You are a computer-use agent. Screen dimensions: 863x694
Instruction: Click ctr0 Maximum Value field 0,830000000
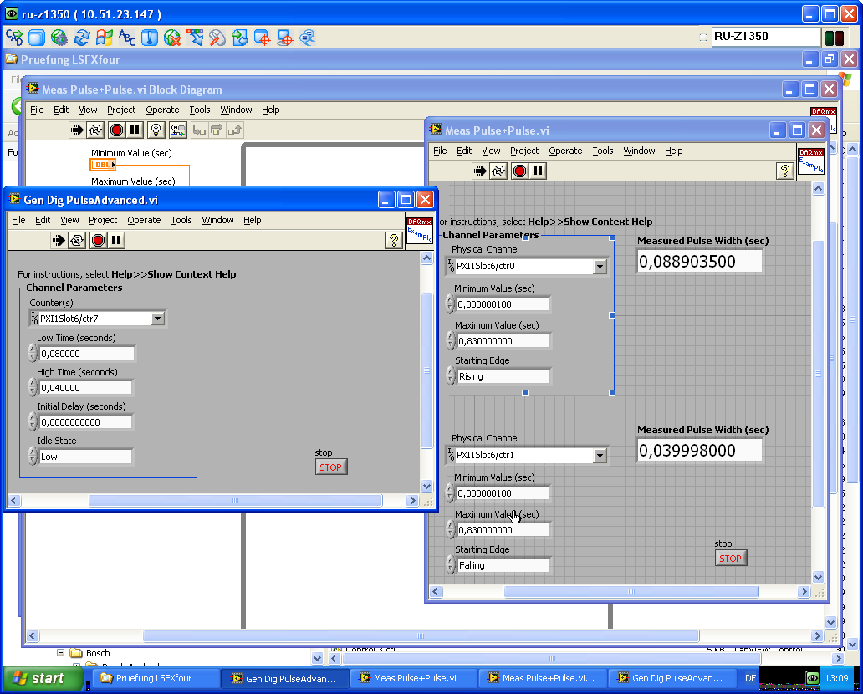coord(503,340)
